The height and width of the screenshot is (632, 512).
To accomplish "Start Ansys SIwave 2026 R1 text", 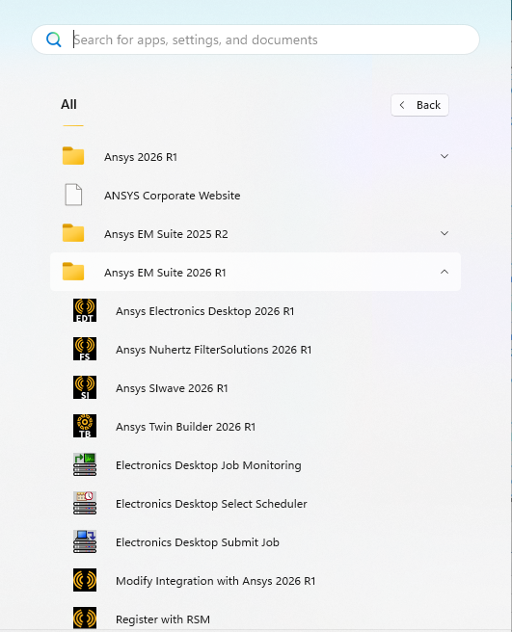I will pyautogui.click(x=172, y=388).
